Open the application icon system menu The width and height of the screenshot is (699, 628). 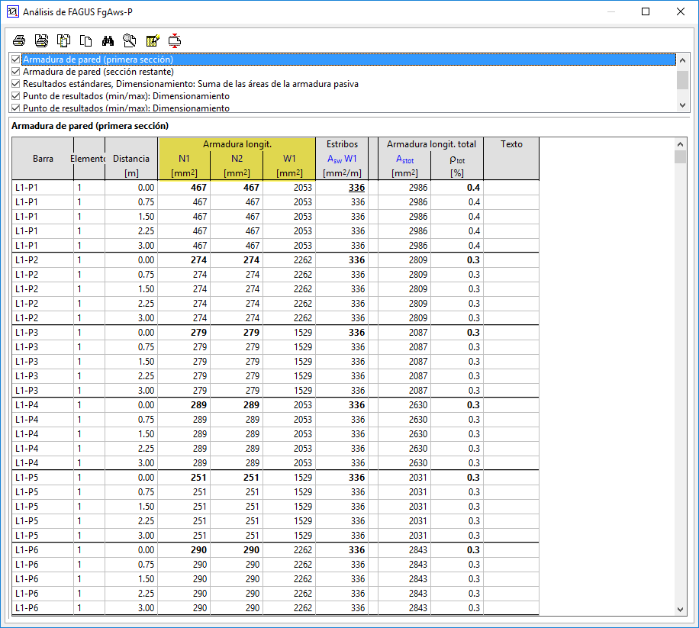pyautogui.click(x=11, y=11)
